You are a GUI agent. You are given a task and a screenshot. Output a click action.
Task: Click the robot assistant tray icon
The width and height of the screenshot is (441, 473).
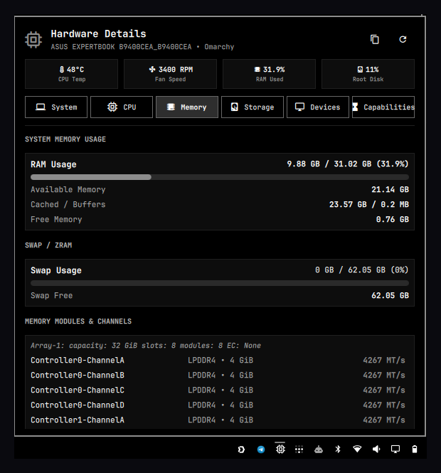tap(319, 450)
